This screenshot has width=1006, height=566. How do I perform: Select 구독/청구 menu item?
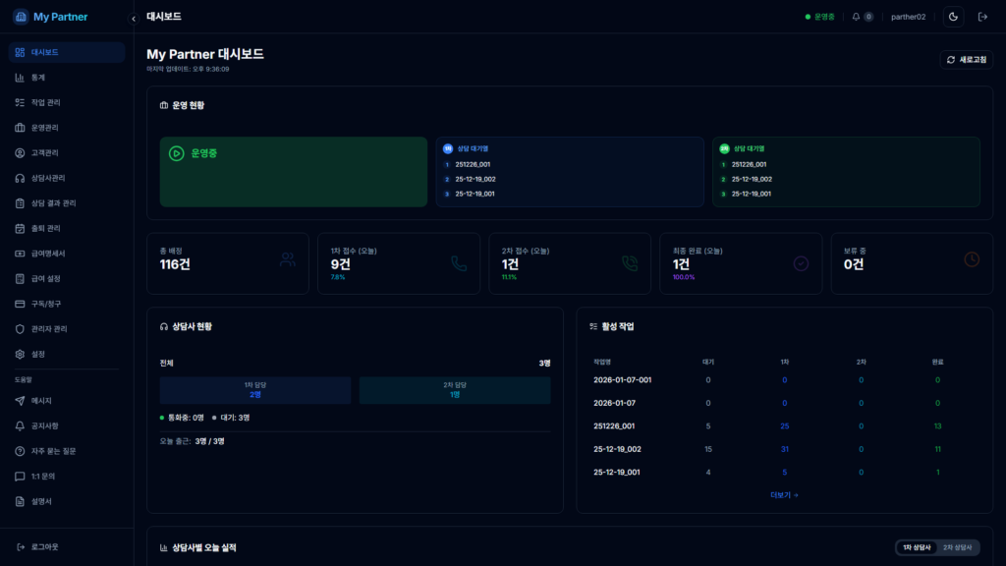[45, 304]
